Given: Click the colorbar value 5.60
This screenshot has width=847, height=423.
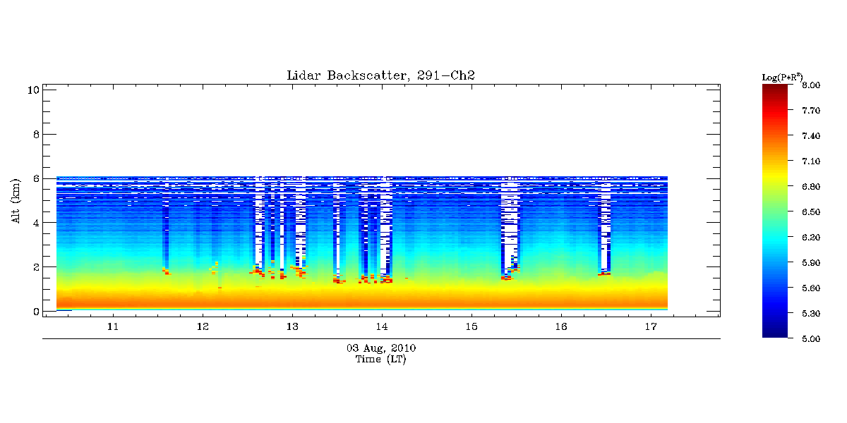Looking at the screenshot, I should (x=810, y=288).
